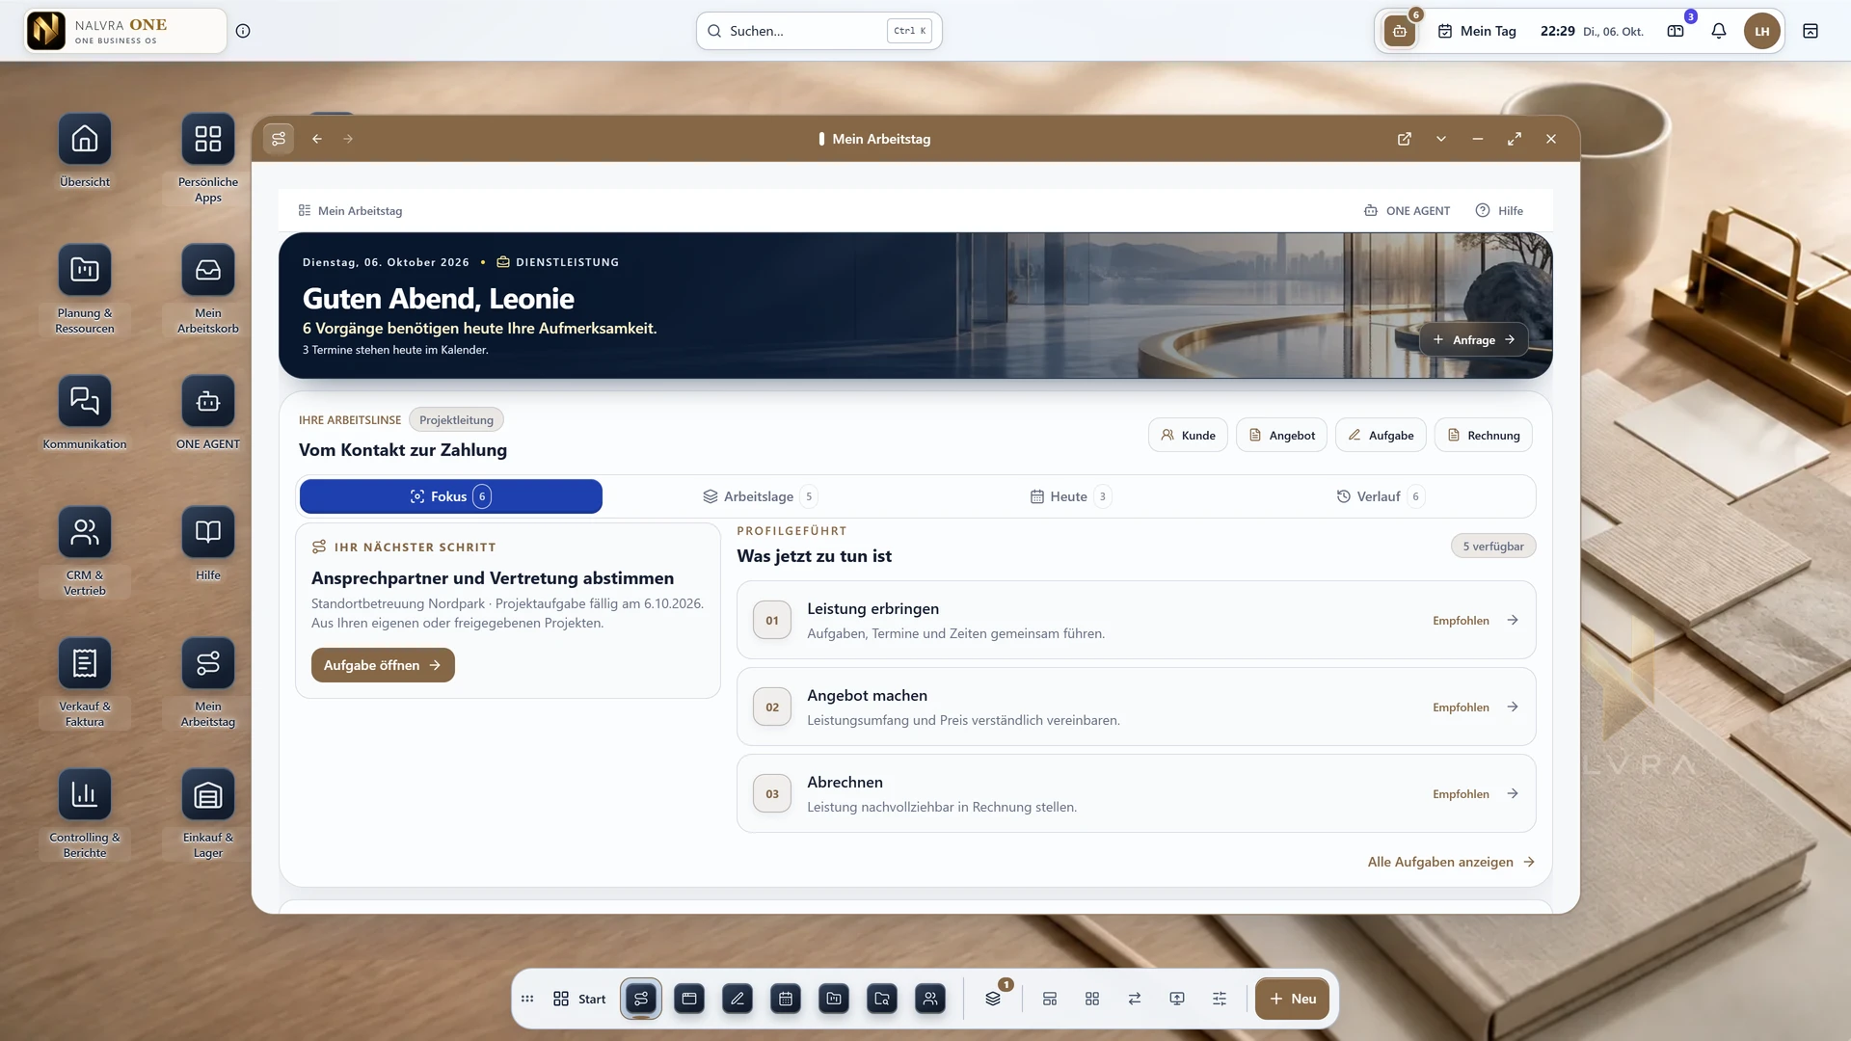Open the LH user avatar menu
Viewport: 1851px width, 1041px height.
point(1762,31)
